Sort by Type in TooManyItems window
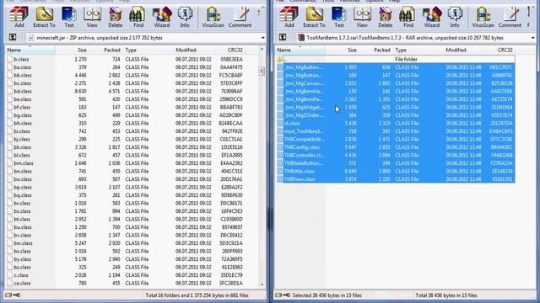Screen dimensions: 540x303 418,50
